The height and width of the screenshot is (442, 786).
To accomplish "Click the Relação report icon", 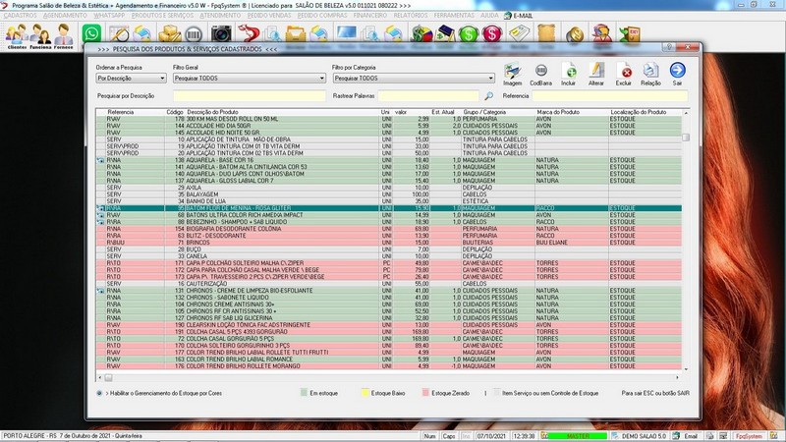I will pos(650,75).
